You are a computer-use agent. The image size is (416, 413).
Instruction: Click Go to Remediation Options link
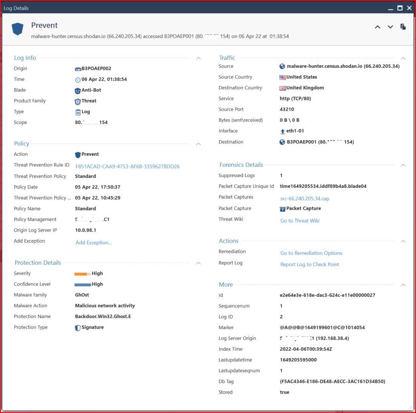pyautogui.click(x=311, y=253)
